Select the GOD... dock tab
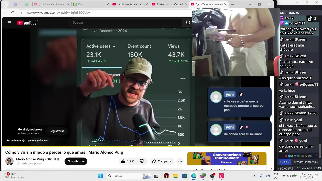 point(285,162)
